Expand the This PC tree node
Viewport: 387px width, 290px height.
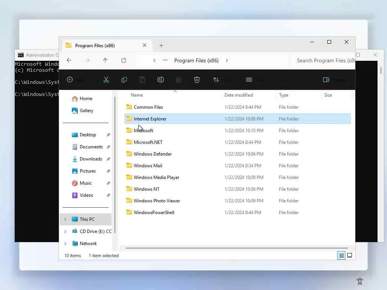click(65, 219)
